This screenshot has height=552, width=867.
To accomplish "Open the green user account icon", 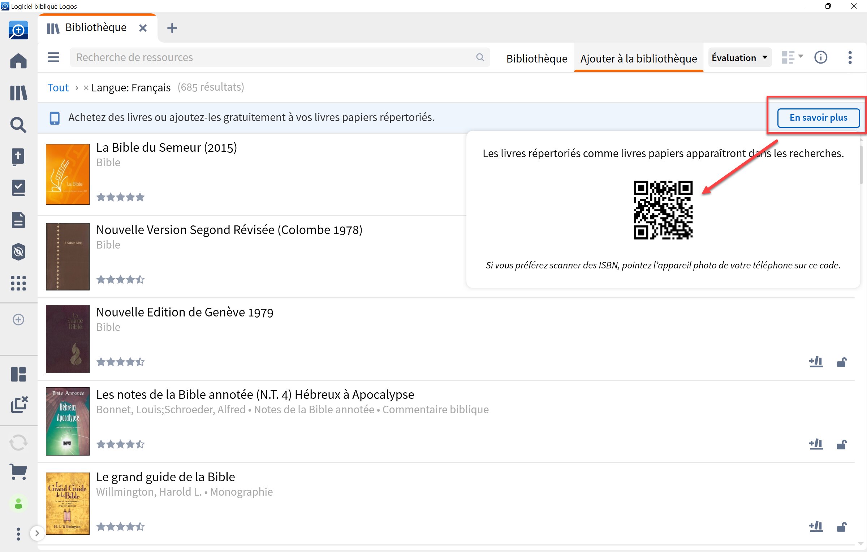I will point(18,503).
